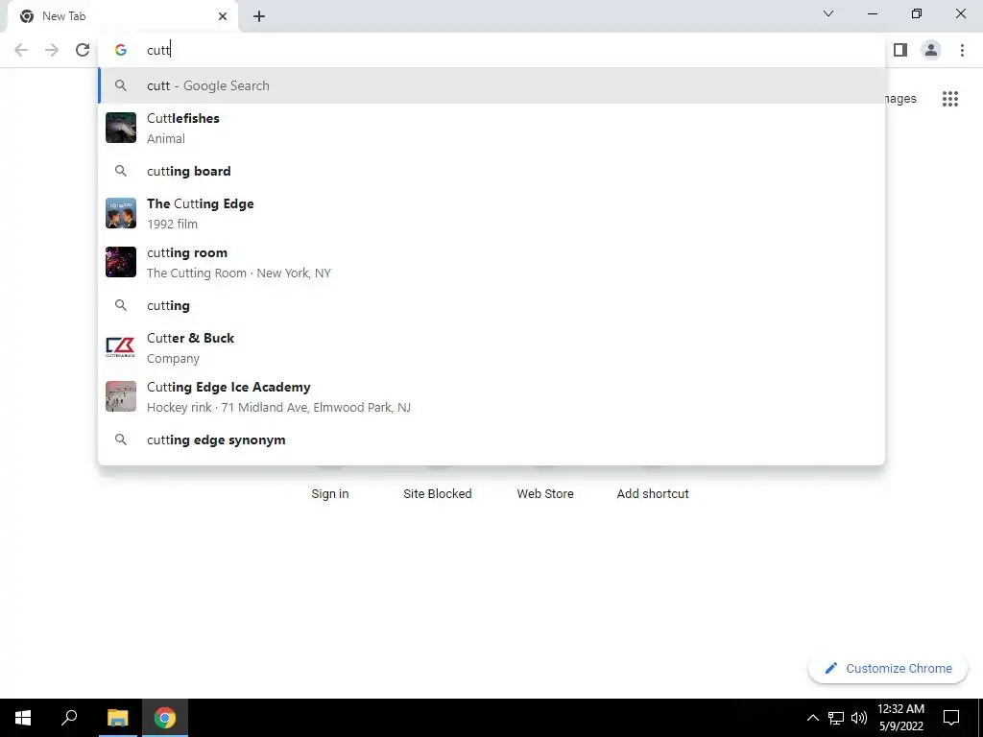Viewport: 983px width, 737px height.
Task: Click magnifier icon beside 'cutting'
Action: (x=121, y=305)
